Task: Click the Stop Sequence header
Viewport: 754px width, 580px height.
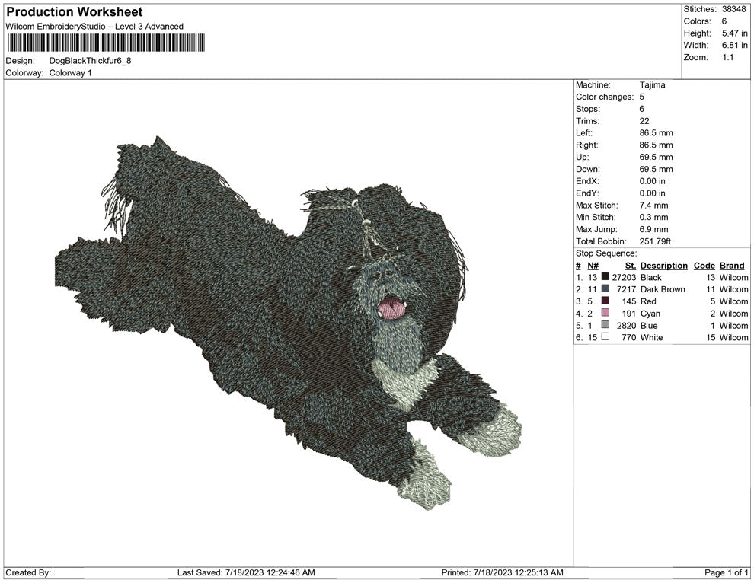Action: click(608, 253)
